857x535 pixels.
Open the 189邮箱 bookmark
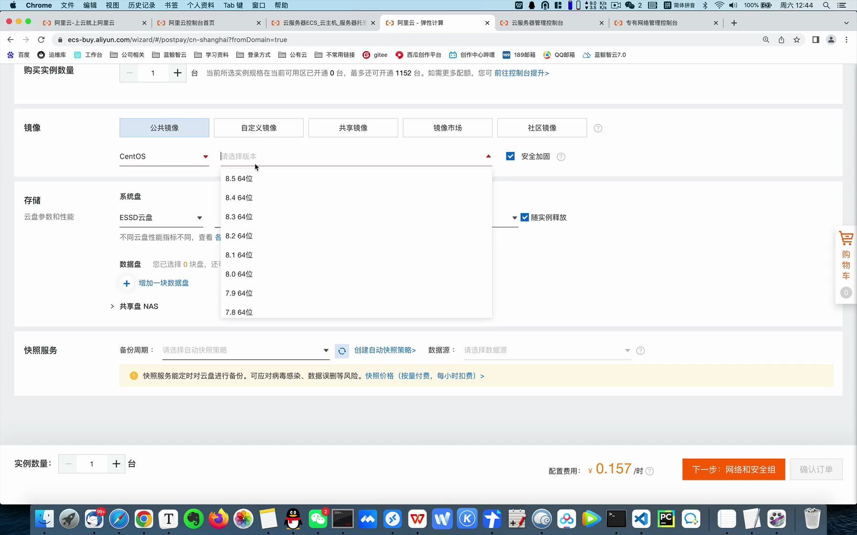pos(519,55)
